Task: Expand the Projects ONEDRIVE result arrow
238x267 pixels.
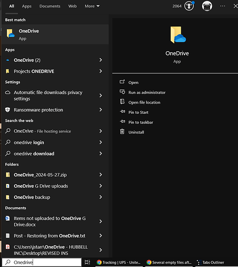Action: point(101,71)
